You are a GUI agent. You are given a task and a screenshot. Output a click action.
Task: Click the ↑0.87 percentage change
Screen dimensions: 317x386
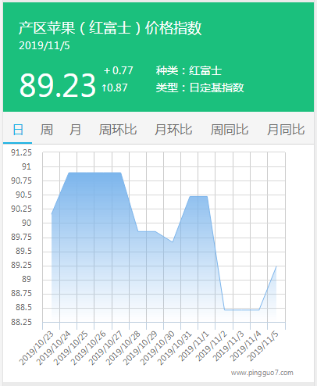[115, 88]
